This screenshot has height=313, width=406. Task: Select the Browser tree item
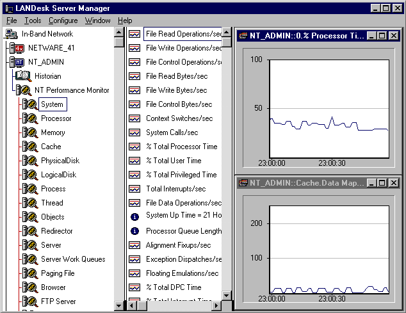pyautogui.click(x=53, y=287)
